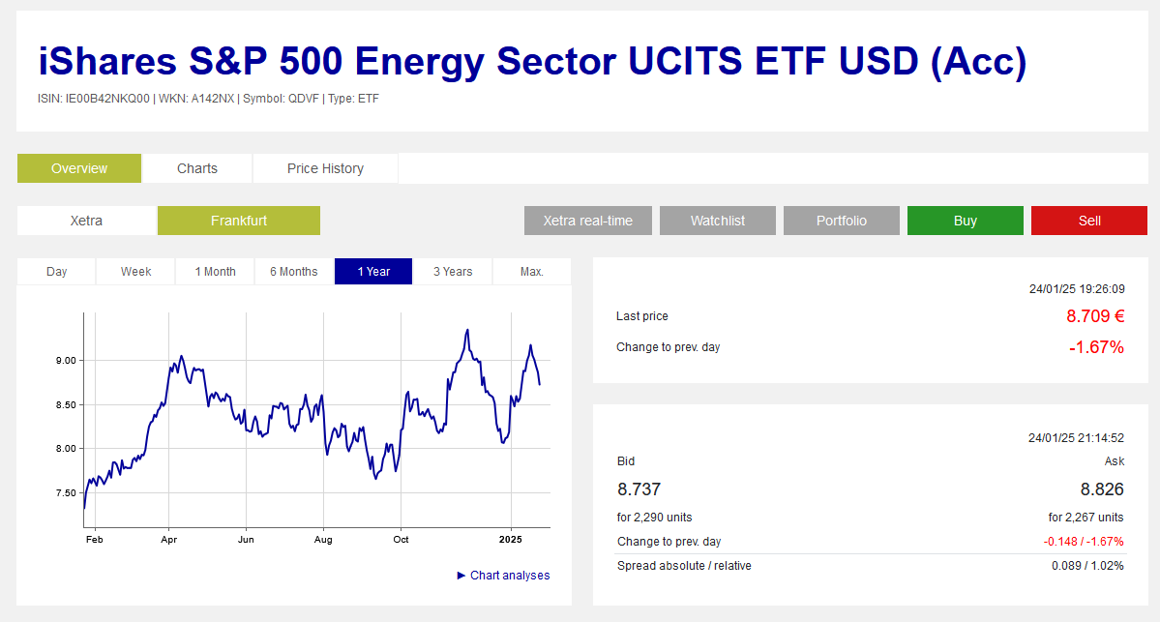Open the Chart analyses link
Screen dimensions: 1160x622
click(x=510, y=576)
